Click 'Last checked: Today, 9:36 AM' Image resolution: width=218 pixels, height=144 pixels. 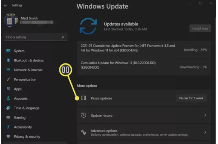click(125, 29)
